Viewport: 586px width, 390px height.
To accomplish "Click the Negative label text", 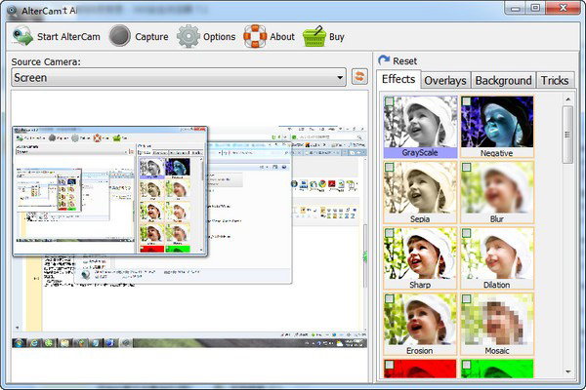I will (496, 153).
